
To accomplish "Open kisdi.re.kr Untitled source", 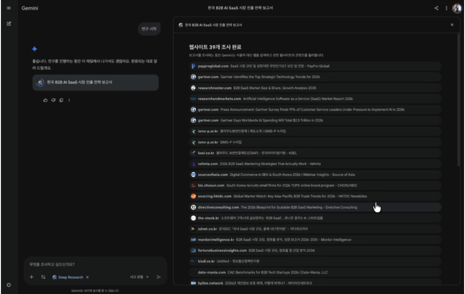I will (x=315, y=261).
